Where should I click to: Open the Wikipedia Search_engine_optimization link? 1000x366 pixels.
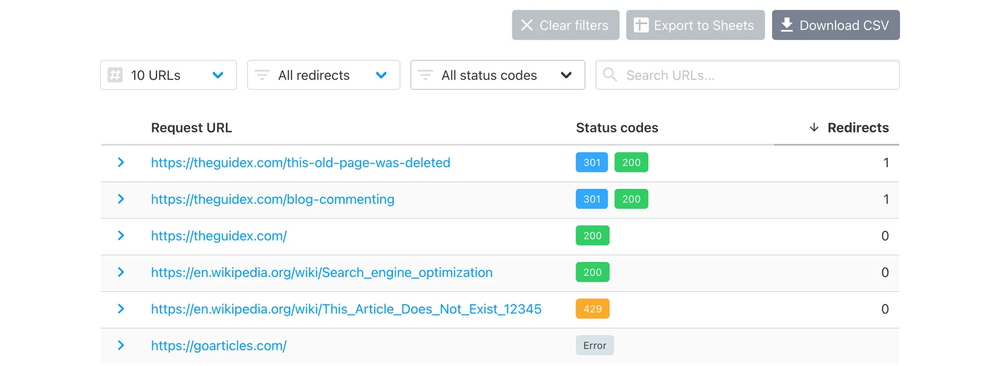coord(322,272)
